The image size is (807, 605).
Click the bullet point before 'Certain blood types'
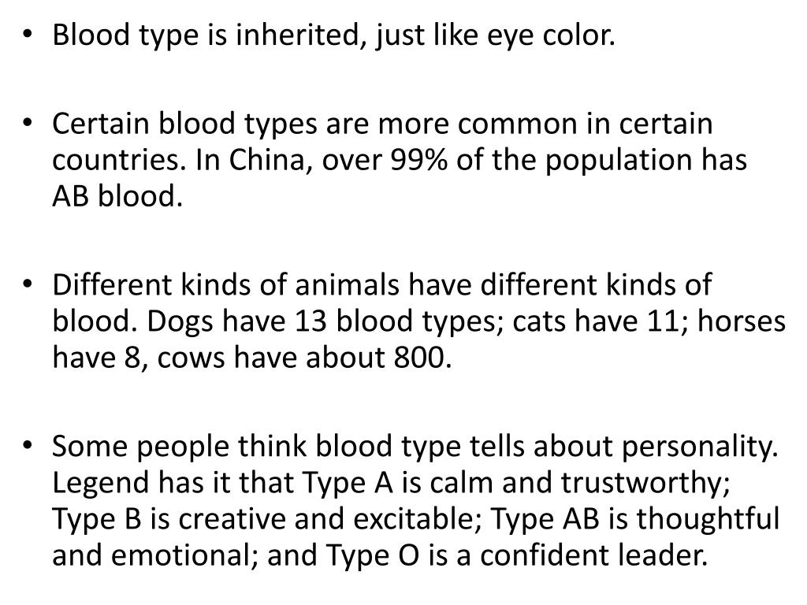pos(28,124)
